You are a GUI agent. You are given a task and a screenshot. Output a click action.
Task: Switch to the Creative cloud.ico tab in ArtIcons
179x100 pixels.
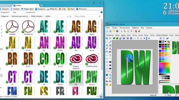point(162,35)
